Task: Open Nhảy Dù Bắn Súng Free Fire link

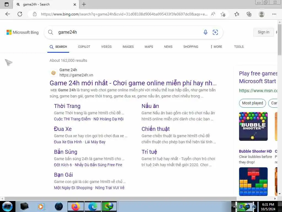Action: 98,165
